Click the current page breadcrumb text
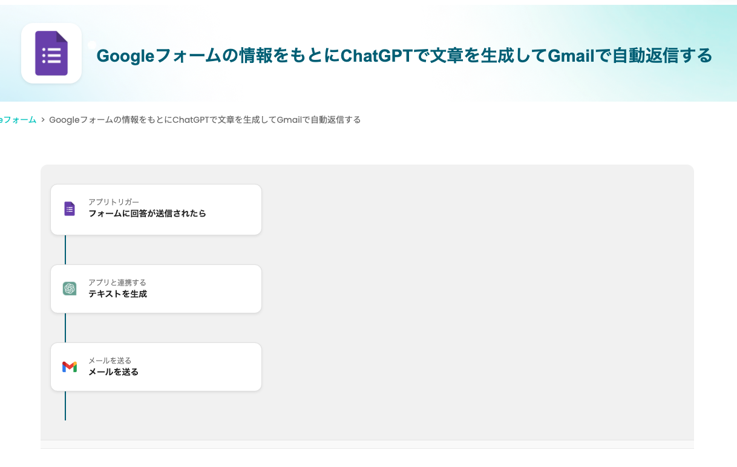 pyautogui.click(x=205, y=120)
